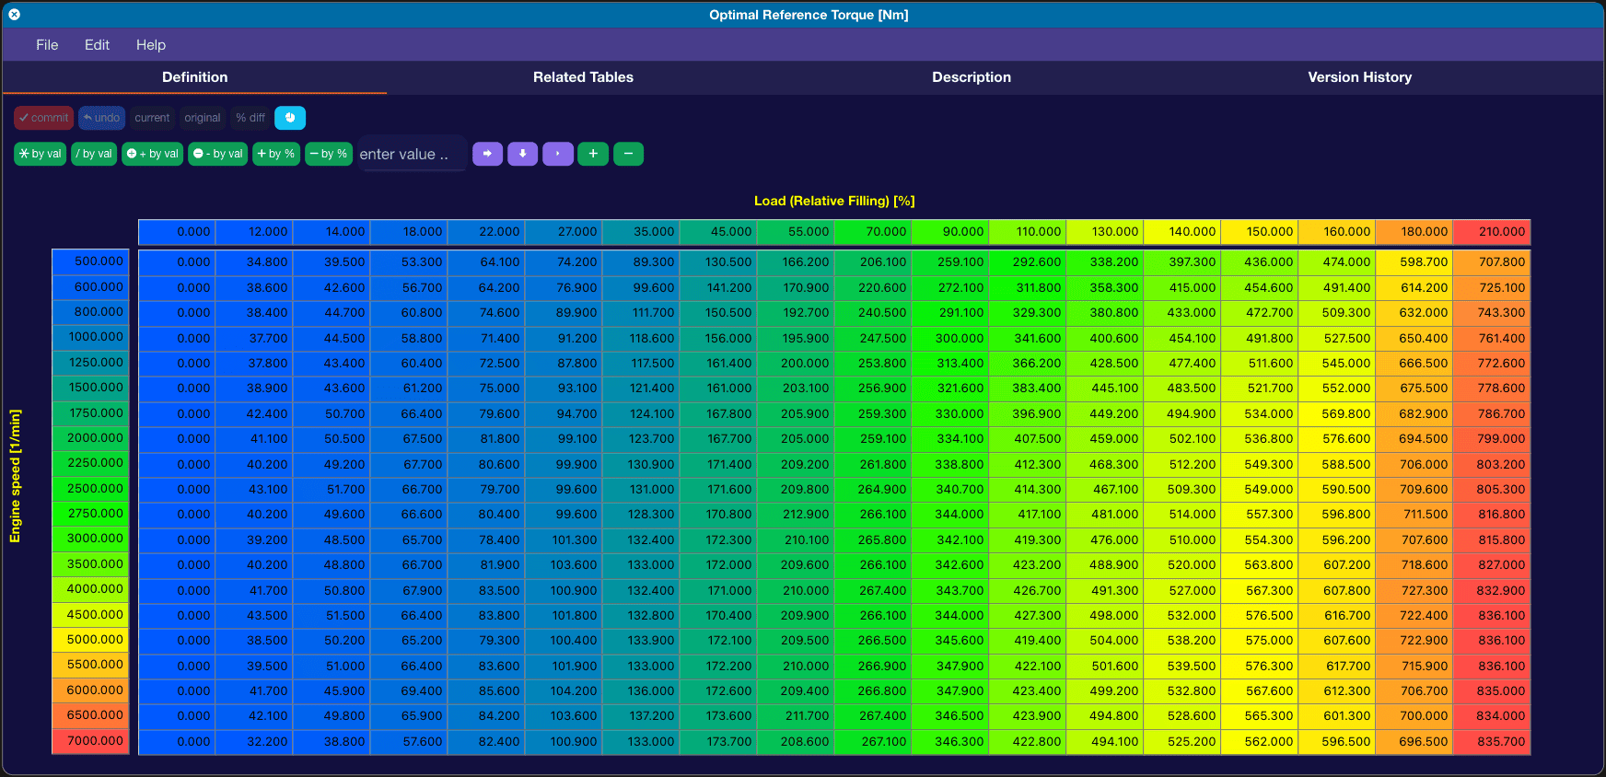Click the undo button
Image resolution: width=1606 pixels, height=777 pixels.
[101, 118]
